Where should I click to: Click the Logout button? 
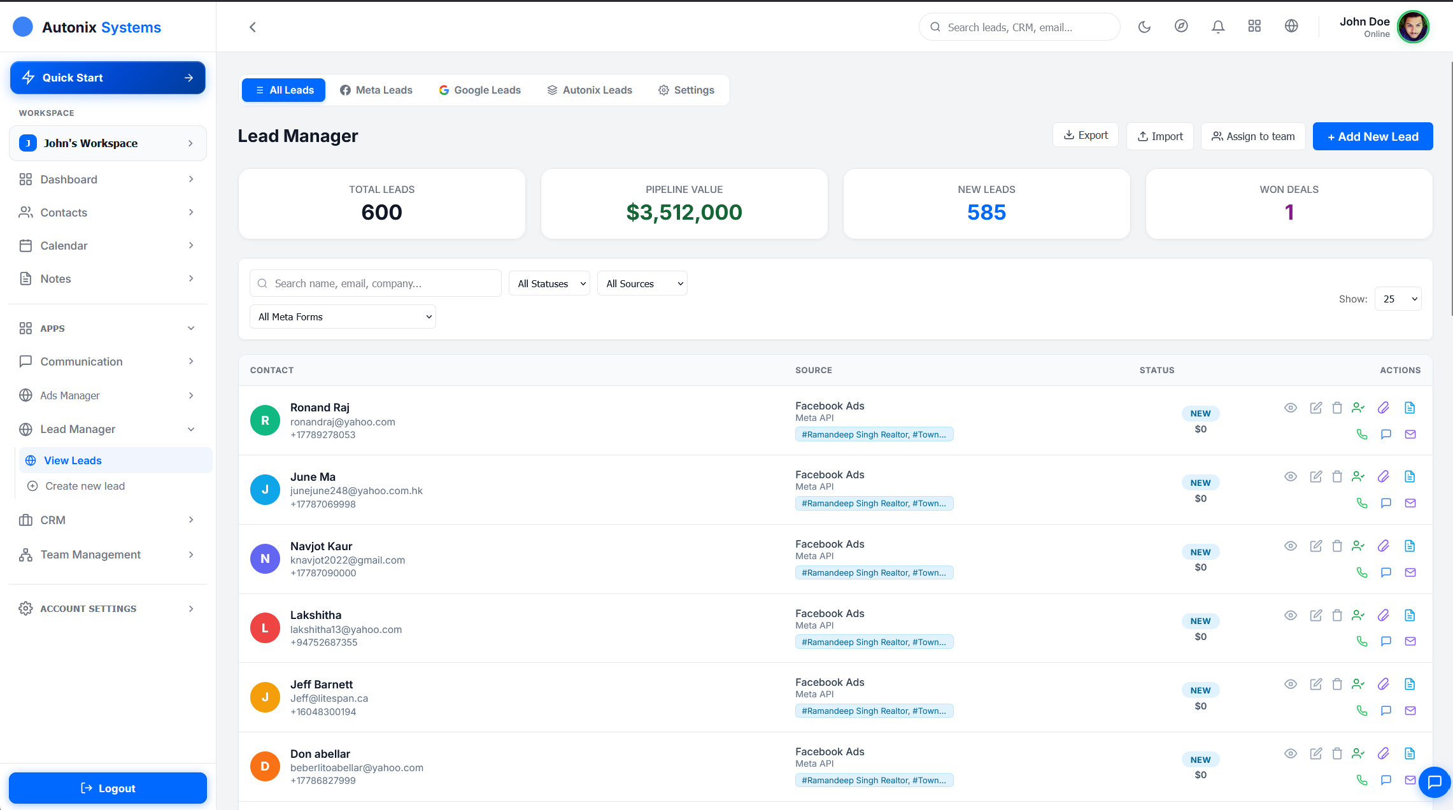[x=108, y=788]
